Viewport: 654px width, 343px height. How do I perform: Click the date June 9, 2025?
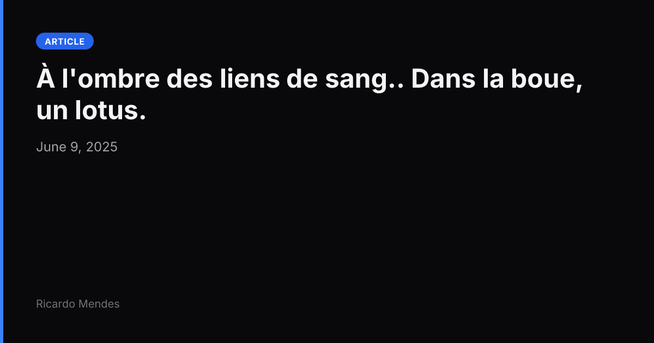pos(77,147)
